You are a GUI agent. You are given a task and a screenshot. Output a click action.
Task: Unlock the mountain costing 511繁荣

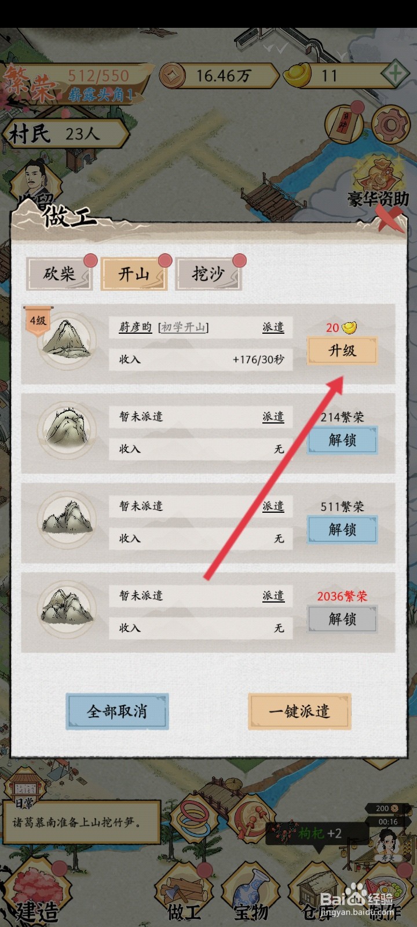tap(342, 529)
